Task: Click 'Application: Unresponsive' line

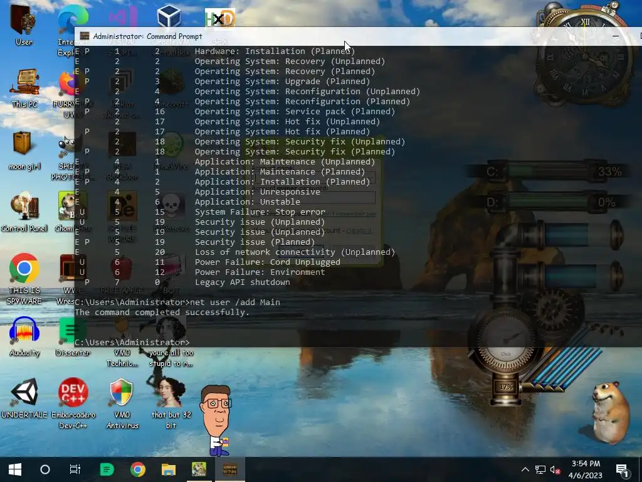Action: 258,192
